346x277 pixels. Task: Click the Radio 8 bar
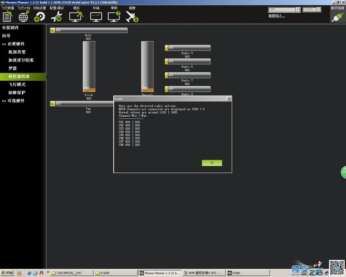188,89
